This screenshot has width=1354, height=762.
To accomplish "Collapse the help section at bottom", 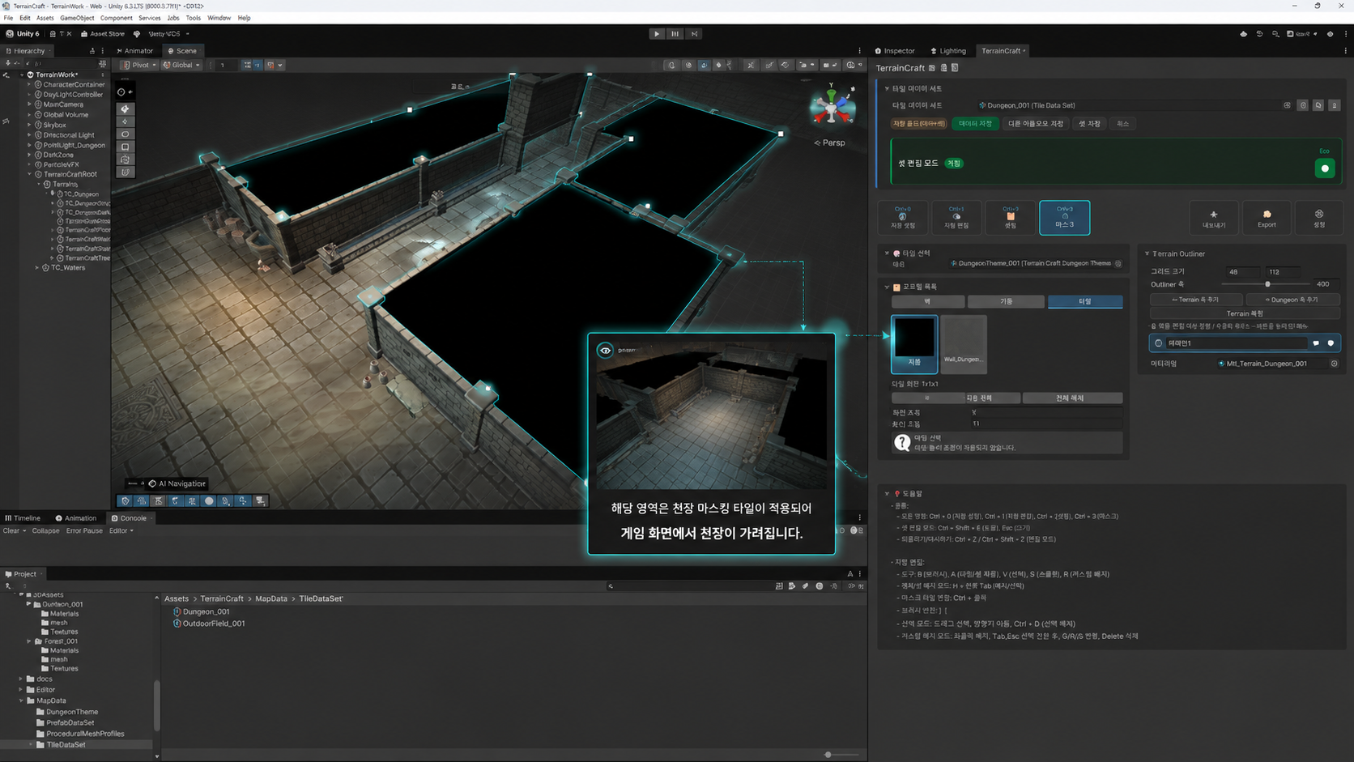I will coord(887,493).
